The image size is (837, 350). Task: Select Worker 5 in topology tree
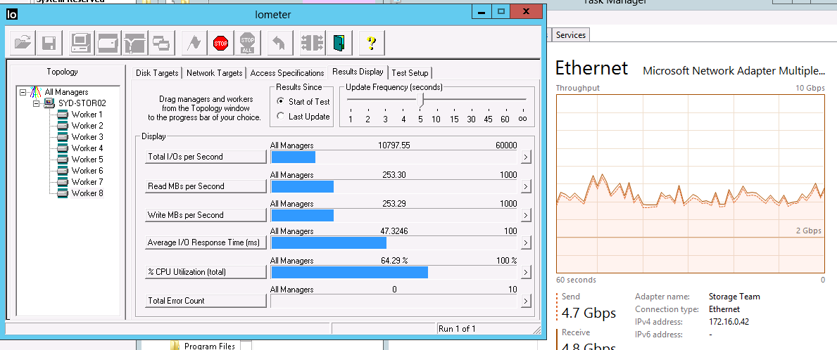(x=87, y=160)
